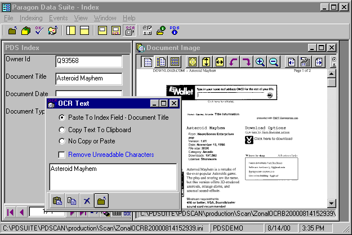Click the fit to page icon
Viewport: 352px width, 235px height.
pos(193,62)
